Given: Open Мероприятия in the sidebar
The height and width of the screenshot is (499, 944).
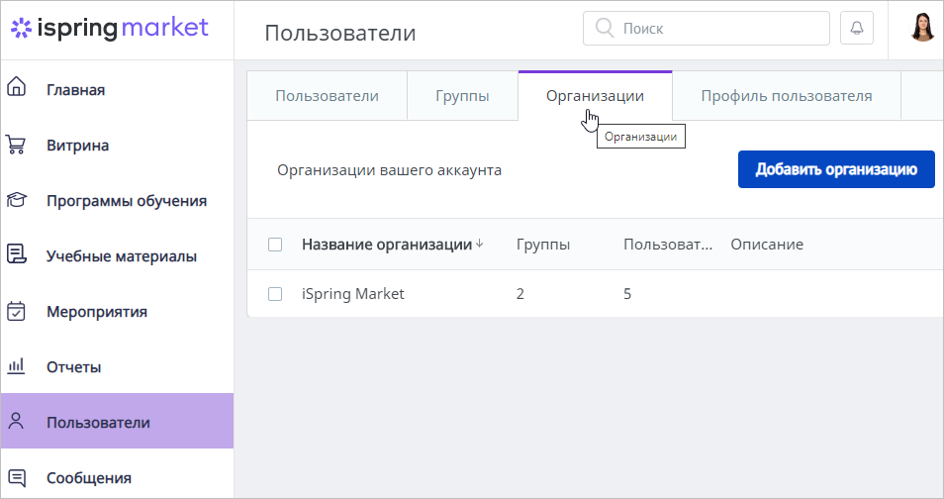Looking at the screenshot, I should click(x=117, y=312).
